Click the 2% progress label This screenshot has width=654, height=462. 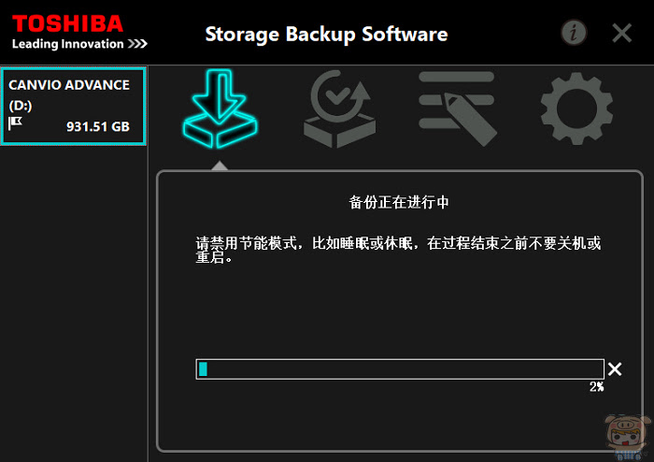click(596, 387)
